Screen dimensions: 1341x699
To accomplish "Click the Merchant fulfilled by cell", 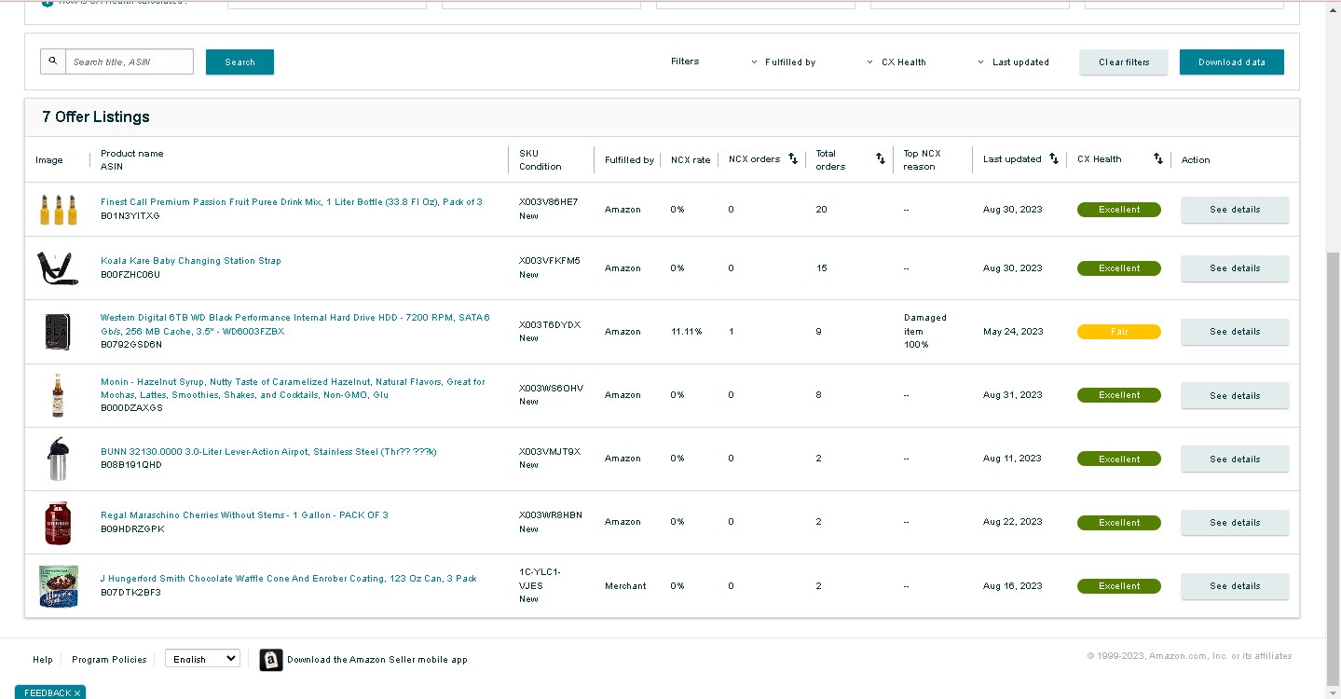I will tap(625, 586).
